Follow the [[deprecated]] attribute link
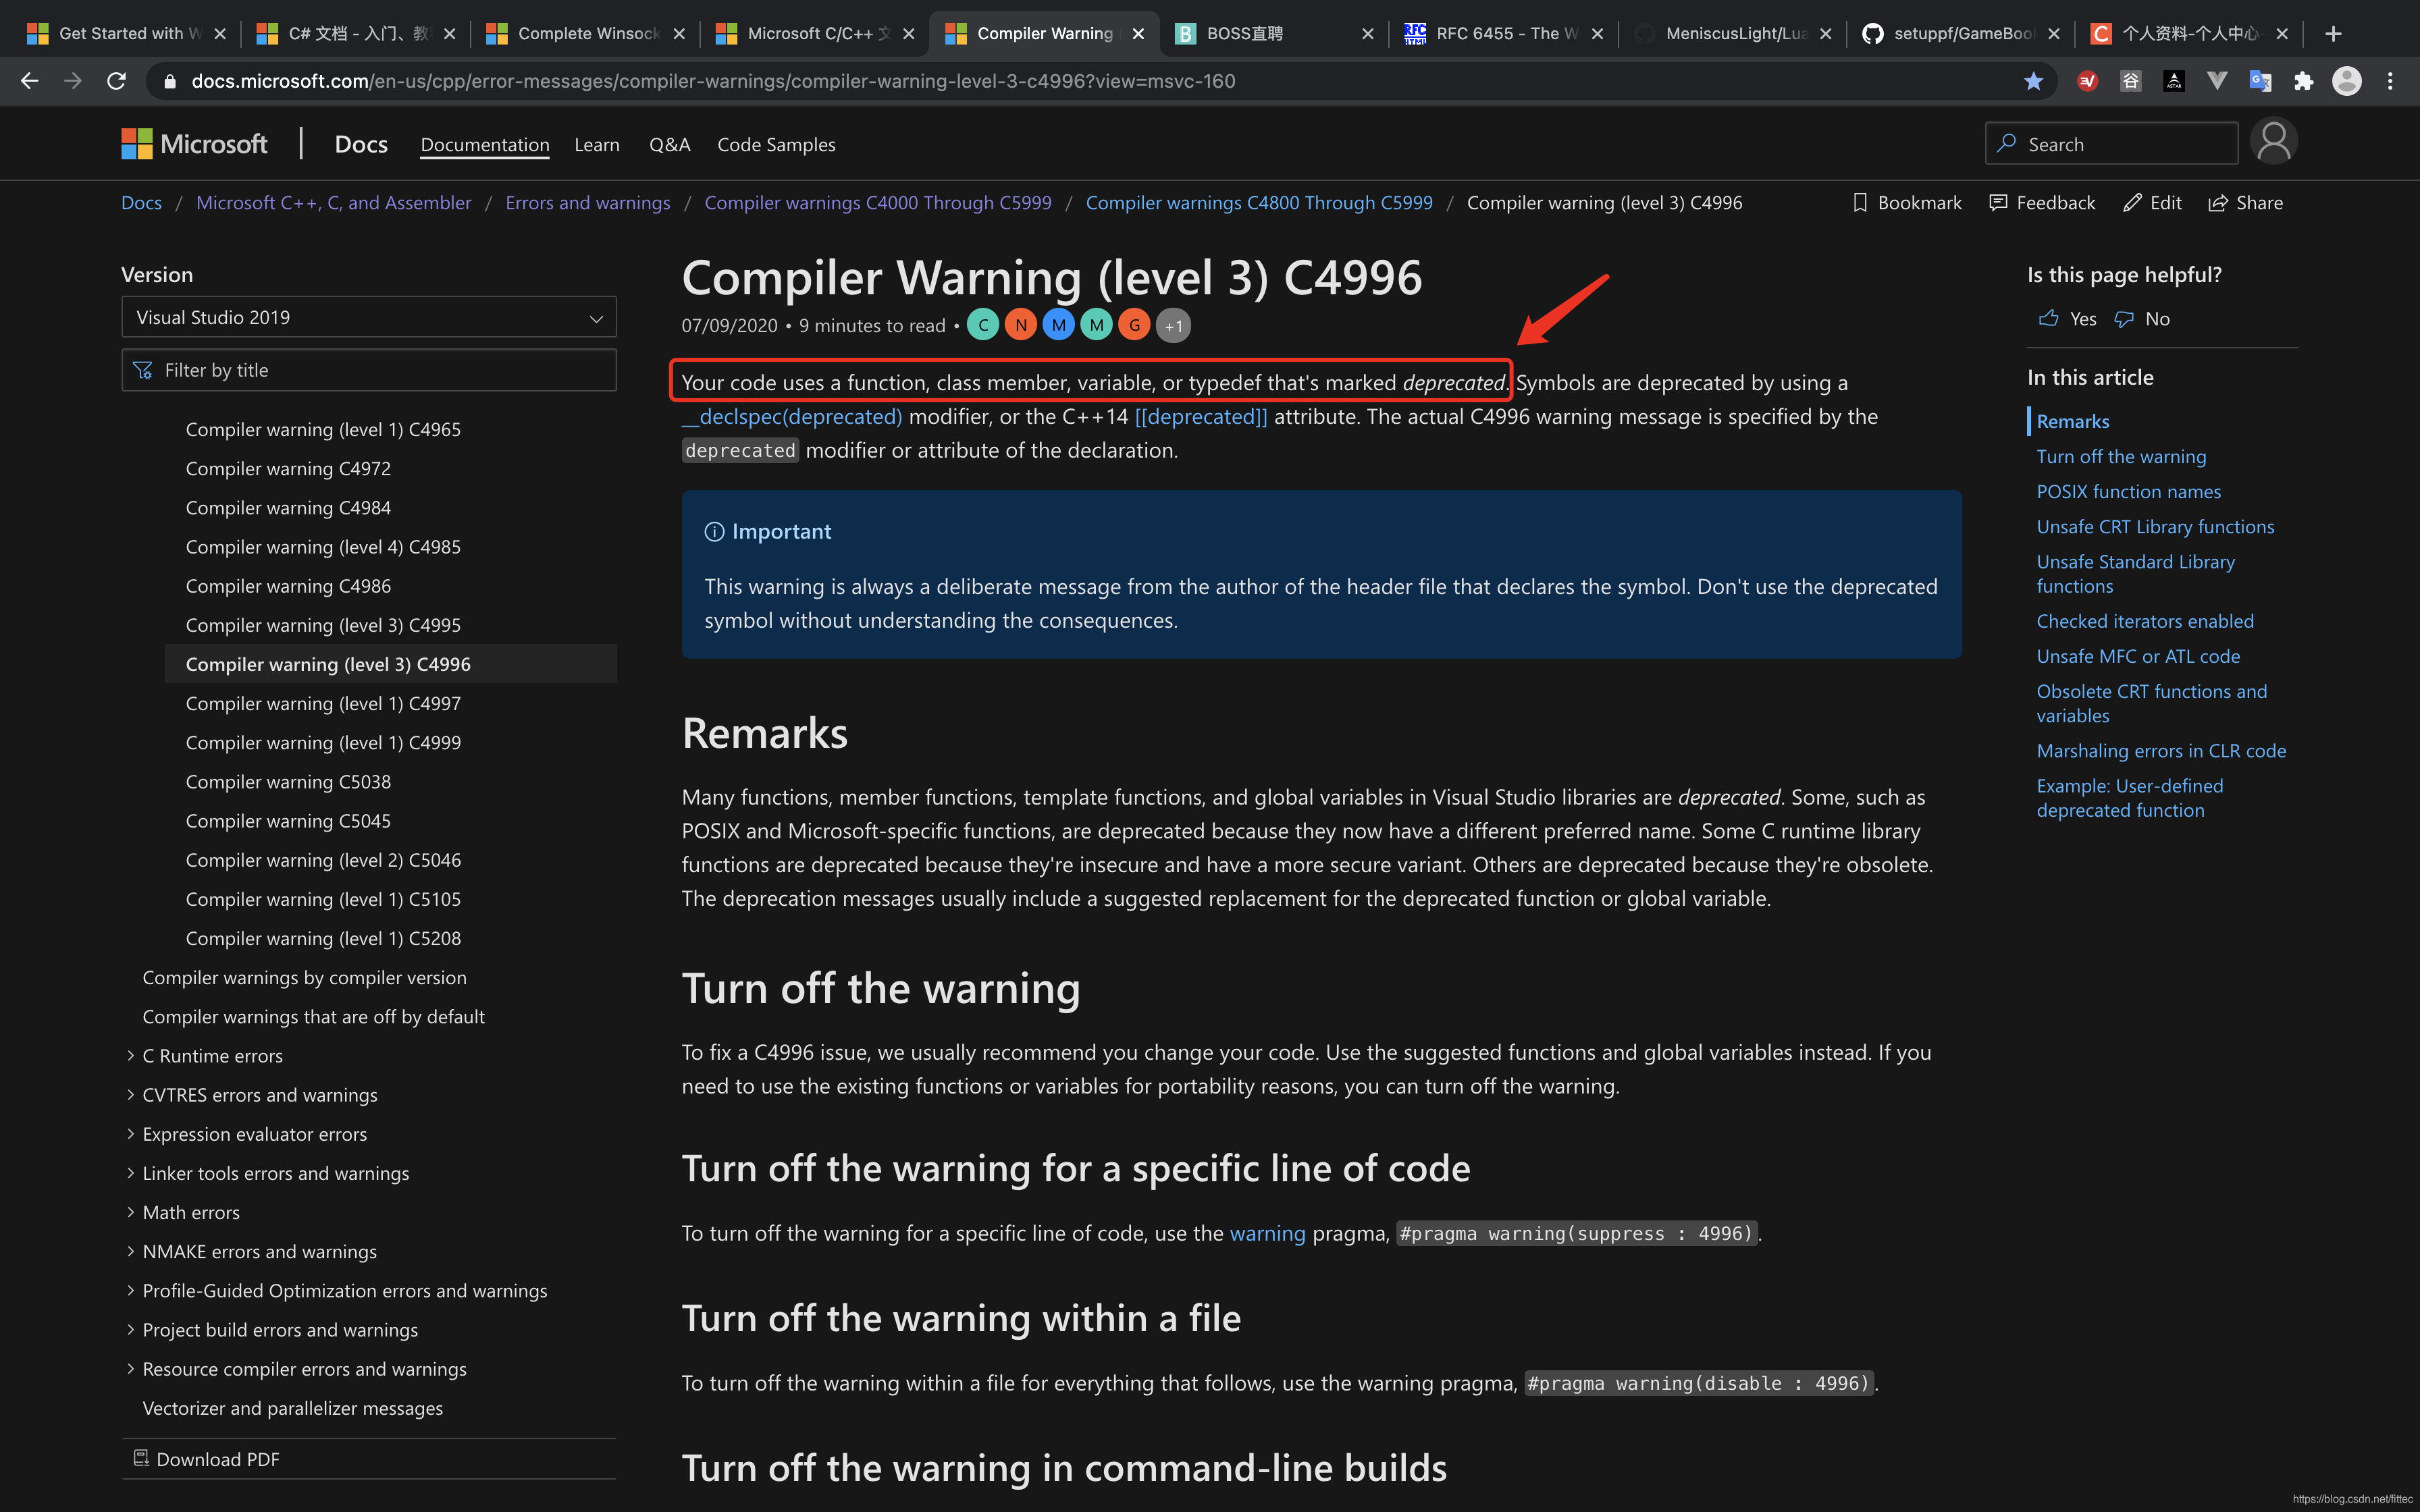Image resolution: width=2420 pixels, height=1512 pixels. coord(1201,417)
